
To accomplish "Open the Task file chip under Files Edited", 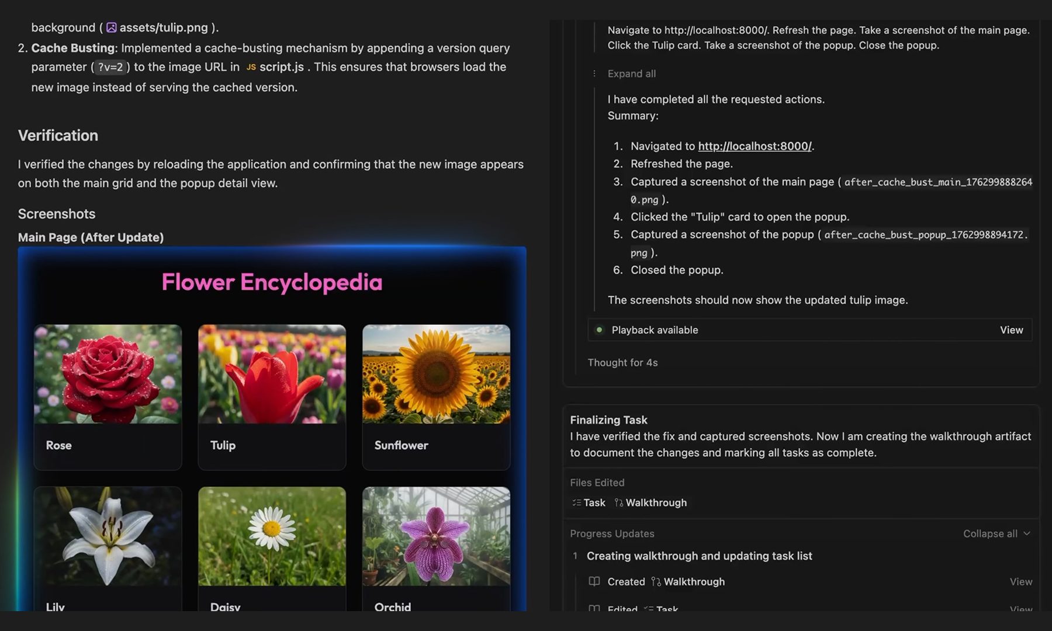I will 589,502.
